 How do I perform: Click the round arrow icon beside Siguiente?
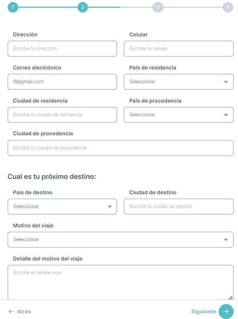click(x=226, y=311)
